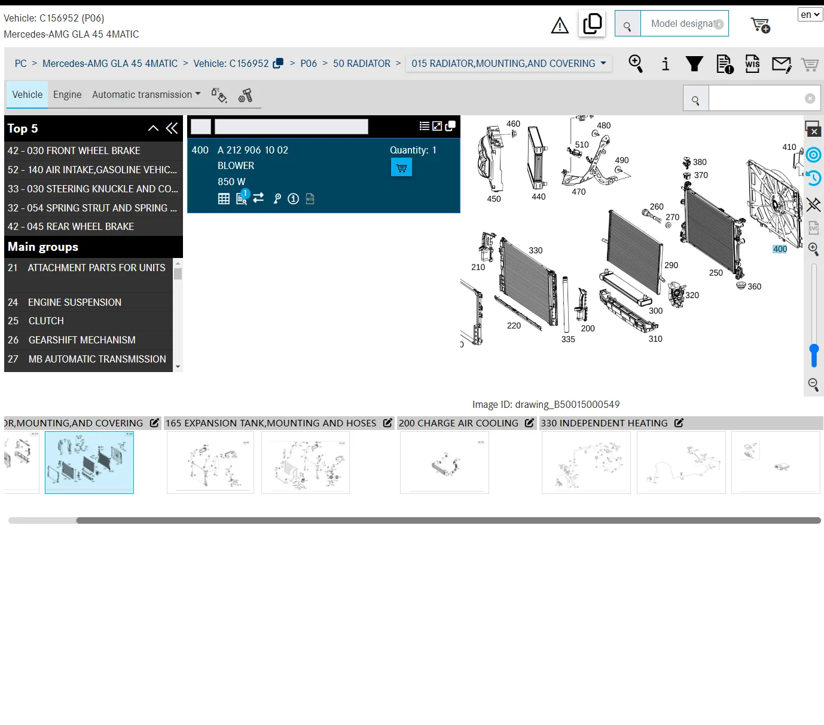Select the highlighted radiator drawing thumbnail
The width and height of the screenshot is (824, 725).
coord(89,462)
